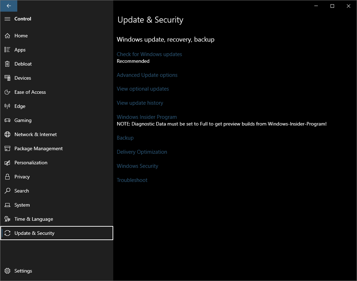Click the Ease of Access icon

coord(7,92)
